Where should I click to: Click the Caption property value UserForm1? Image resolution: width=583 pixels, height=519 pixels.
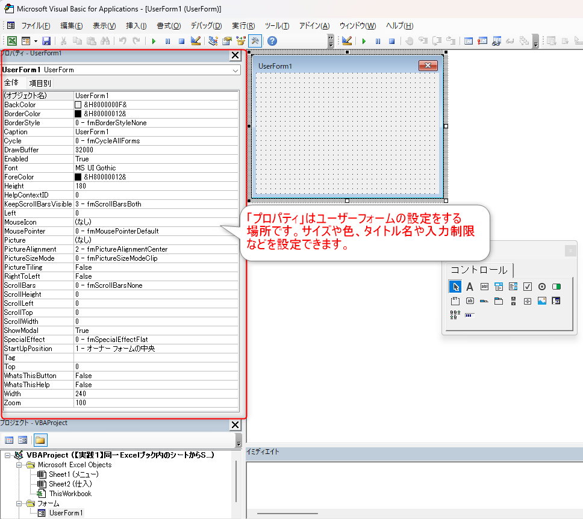tap(156, 132)
